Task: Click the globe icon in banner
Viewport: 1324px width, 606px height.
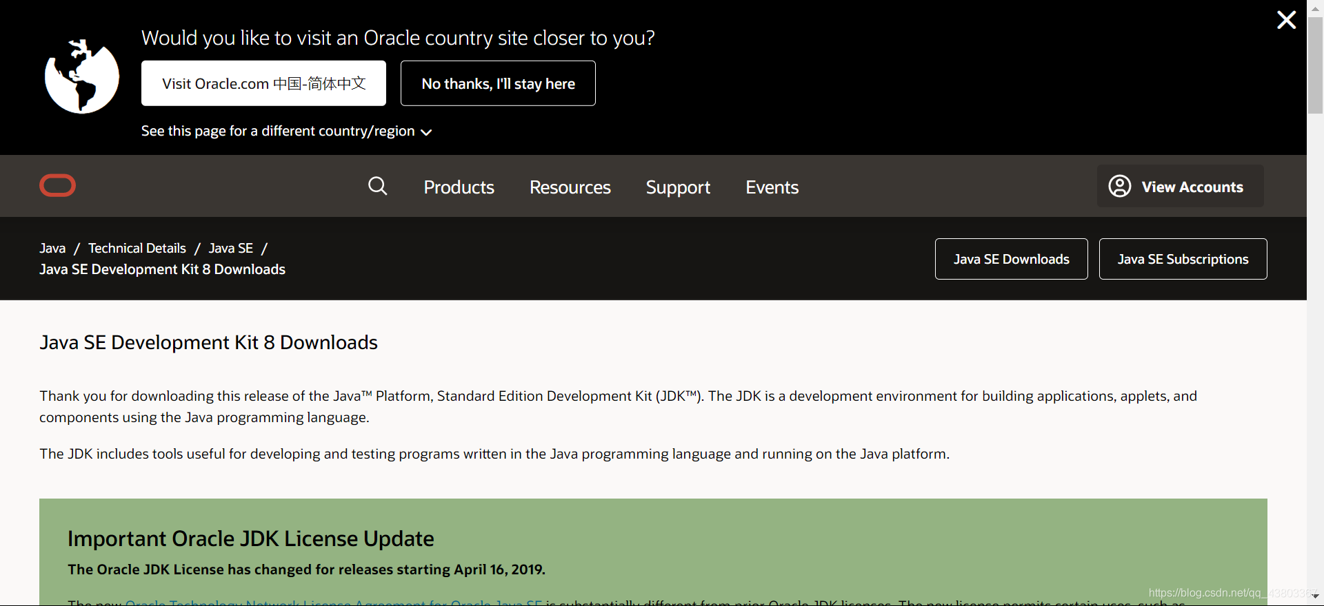Action: point(82,76)
